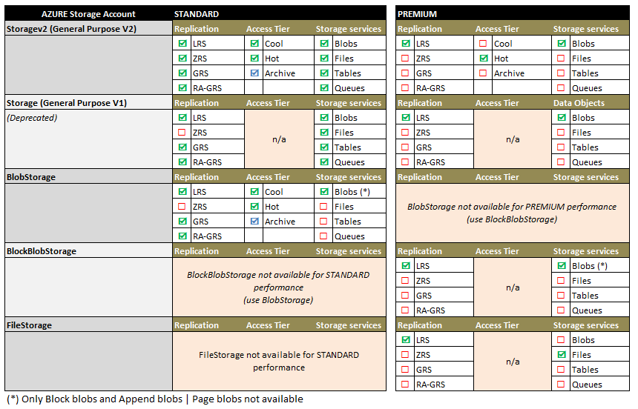The image size is (638, 409).
Task: Toggle Blobs checkbox under Premium Data Objects
Action: tap(562, 118)
